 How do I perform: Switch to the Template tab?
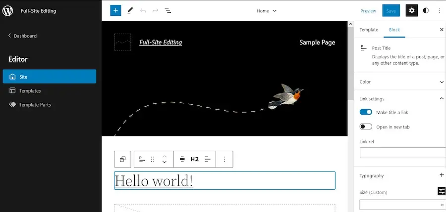[369, 30]
